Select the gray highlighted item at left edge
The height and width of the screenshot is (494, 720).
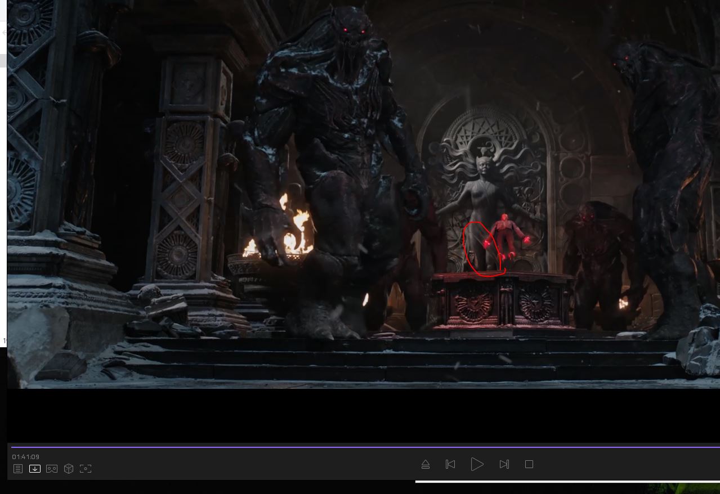point(3,61)
